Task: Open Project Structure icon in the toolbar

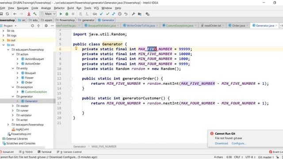Action: click(x=140, y=14)
